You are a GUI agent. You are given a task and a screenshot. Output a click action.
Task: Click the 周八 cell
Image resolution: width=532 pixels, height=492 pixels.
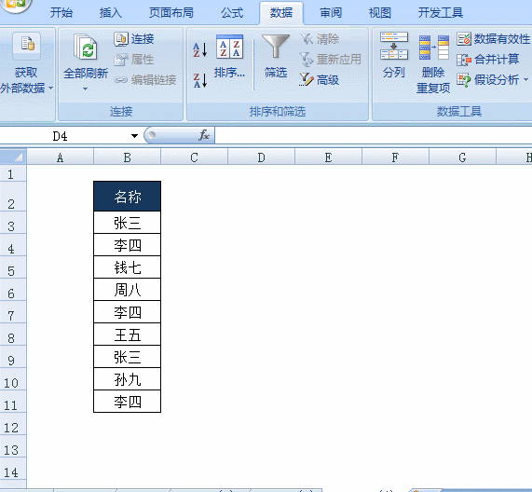pos(128,290)
